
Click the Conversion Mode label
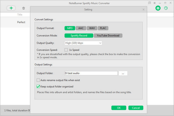click(x=47, y=35)
